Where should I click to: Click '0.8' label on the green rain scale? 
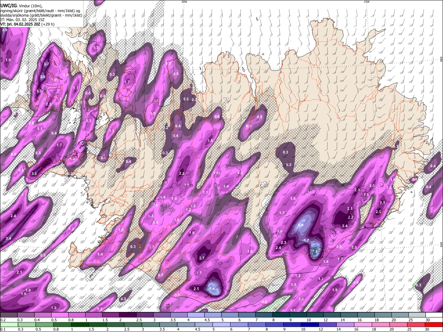[56, 329]
